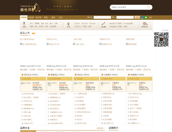Filter tar by 9-12mg(普通)
Screen dimensions: 172x132
pyautogui.click(x=128, y=23)
